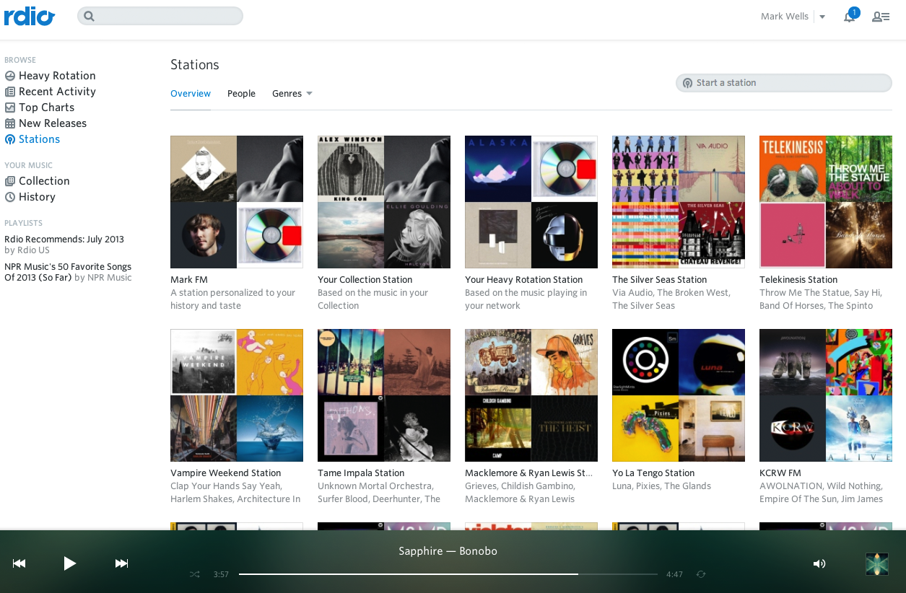Click the Start a station input field
The width and height of the screenshot is (906, 593).
click(x=784, y=83)
